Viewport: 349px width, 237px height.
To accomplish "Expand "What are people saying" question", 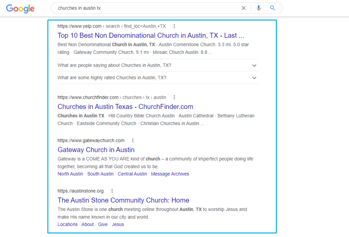I will (x=254, y=65).
